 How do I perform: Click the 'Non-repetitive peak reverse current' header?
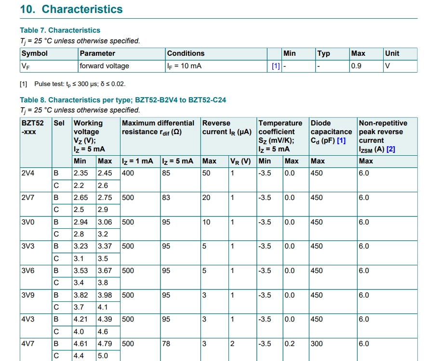point(388,137)
